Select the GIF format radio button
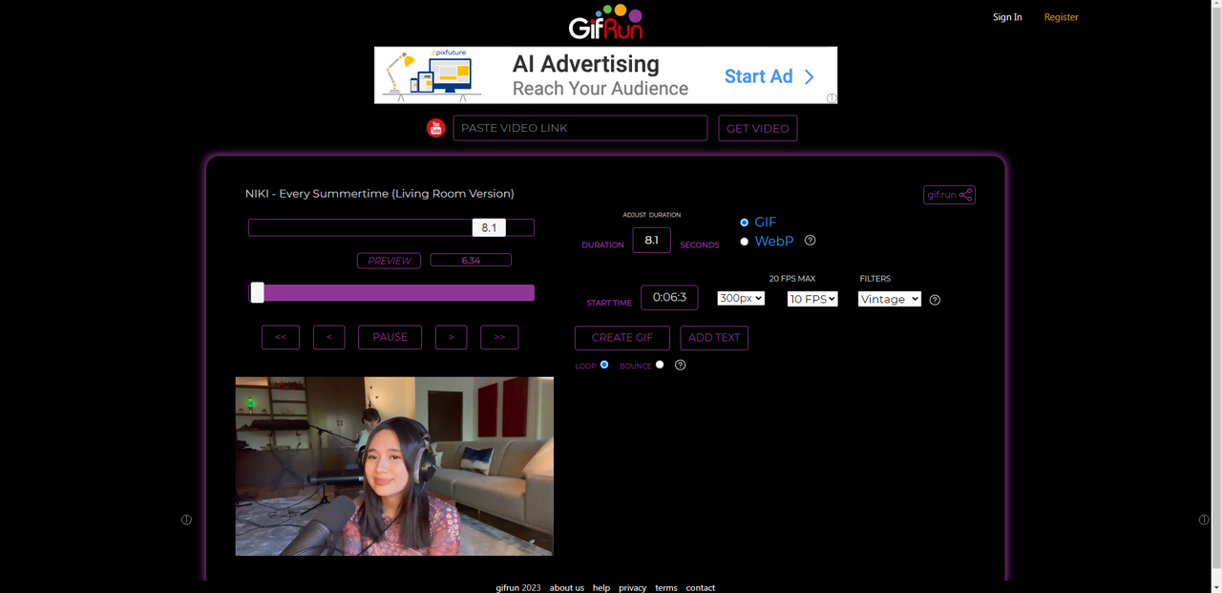The image size is (1222, 593). click(x=744, y=222)
